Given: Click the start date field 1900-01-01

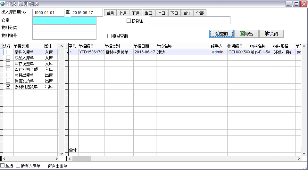Looking at the screenshot, I should [x=48, y=13].
